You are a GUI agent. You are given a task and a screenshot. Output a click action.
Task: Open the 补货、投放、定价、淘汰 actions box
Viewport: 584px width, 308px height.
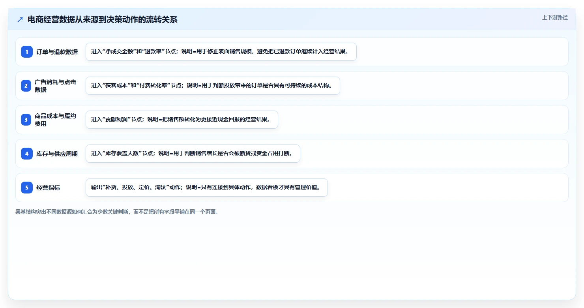tap(207, 188)
